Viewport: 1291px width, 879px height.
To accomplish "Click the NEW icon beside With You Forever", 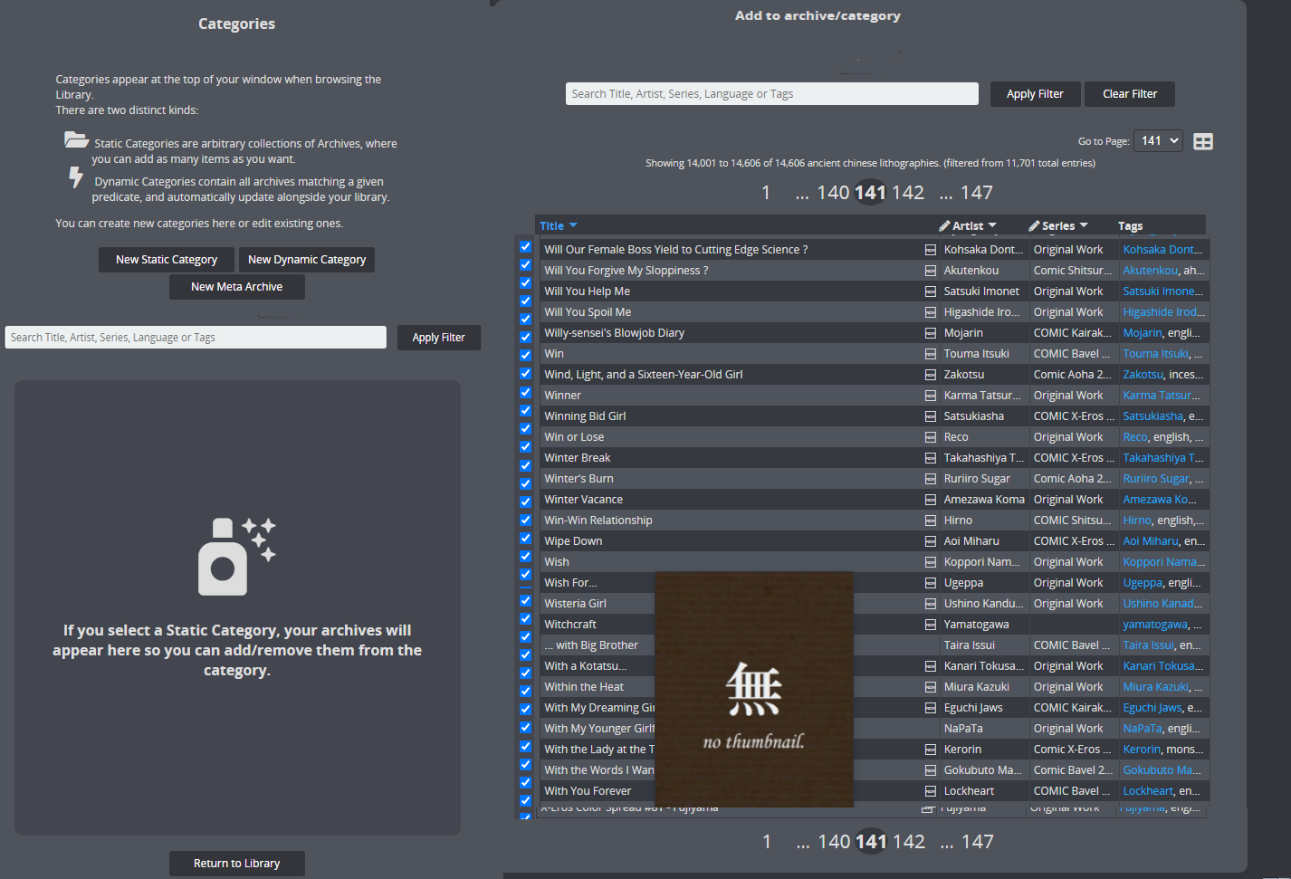I will tap(931, 790).
